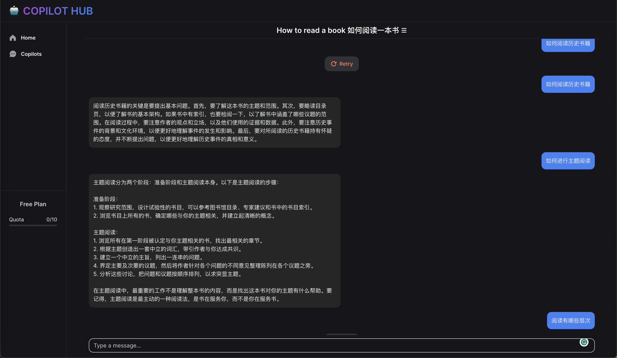
Task: Click the robot mascot logo icon
Action: point(14,10)
